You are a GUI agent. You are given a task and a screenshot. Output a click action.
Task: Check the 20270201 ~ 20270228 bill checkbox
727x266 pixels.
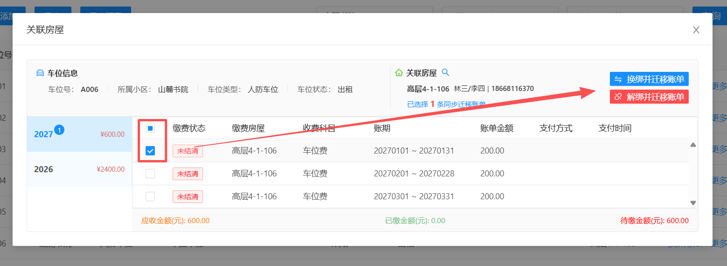click(x=150, y=174)
